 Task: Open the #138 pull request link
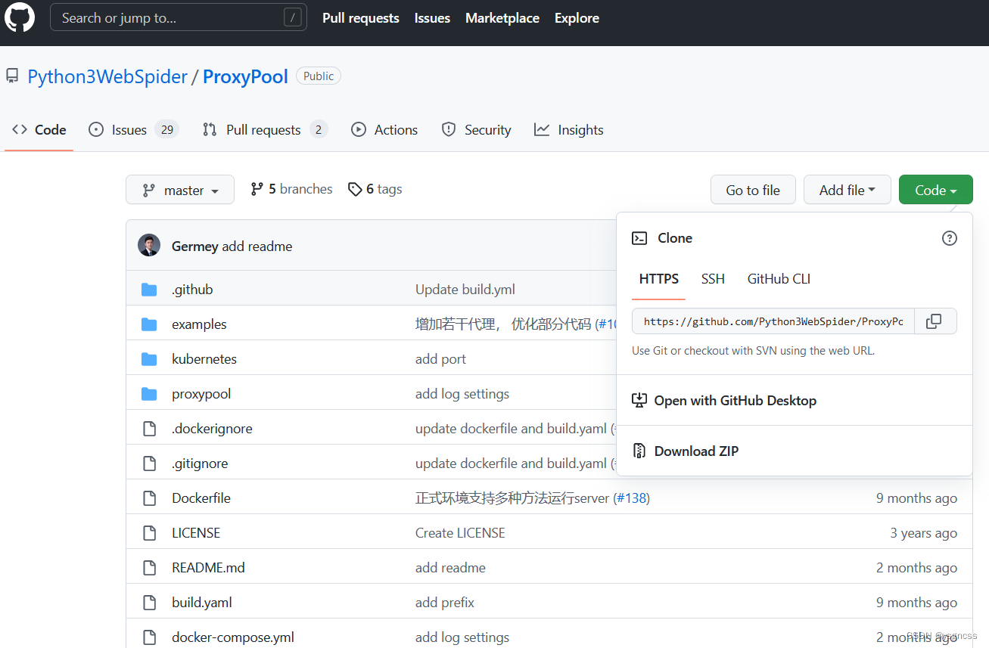632,498
